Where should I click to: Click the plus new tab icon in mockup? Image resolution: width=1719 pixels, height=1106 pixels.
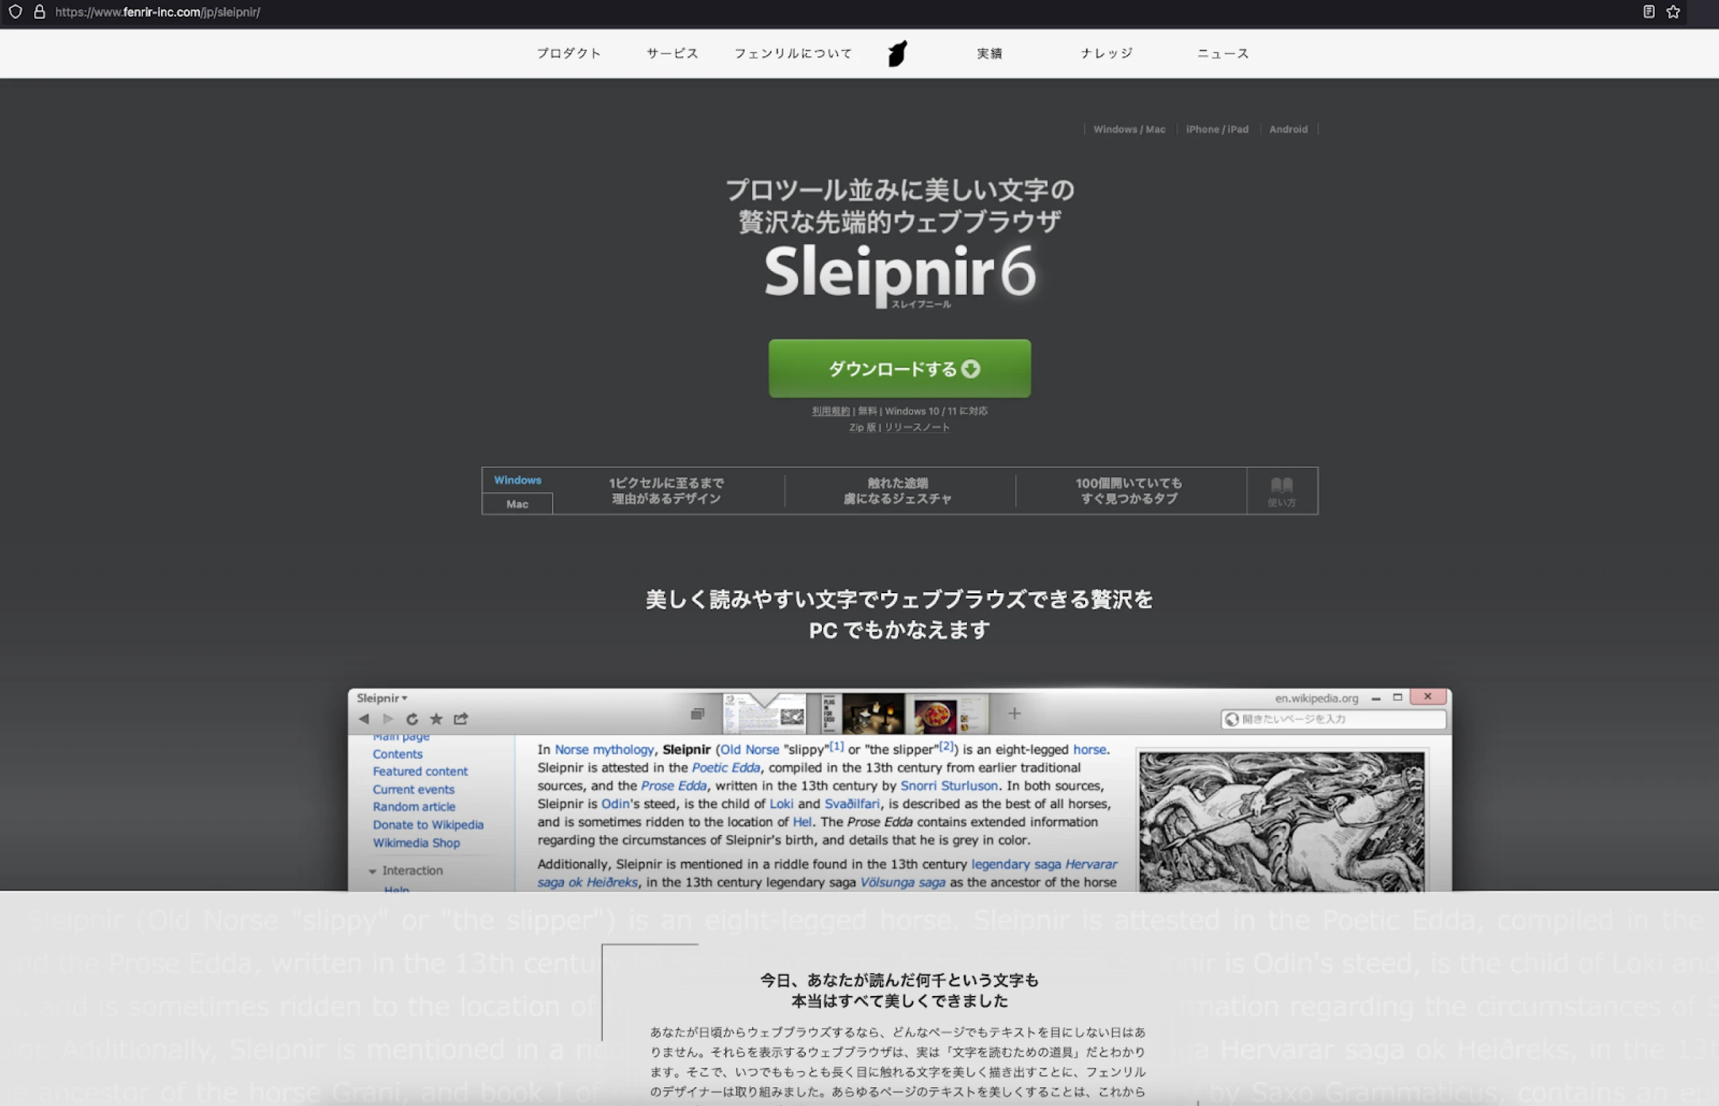click(1015, 713)
